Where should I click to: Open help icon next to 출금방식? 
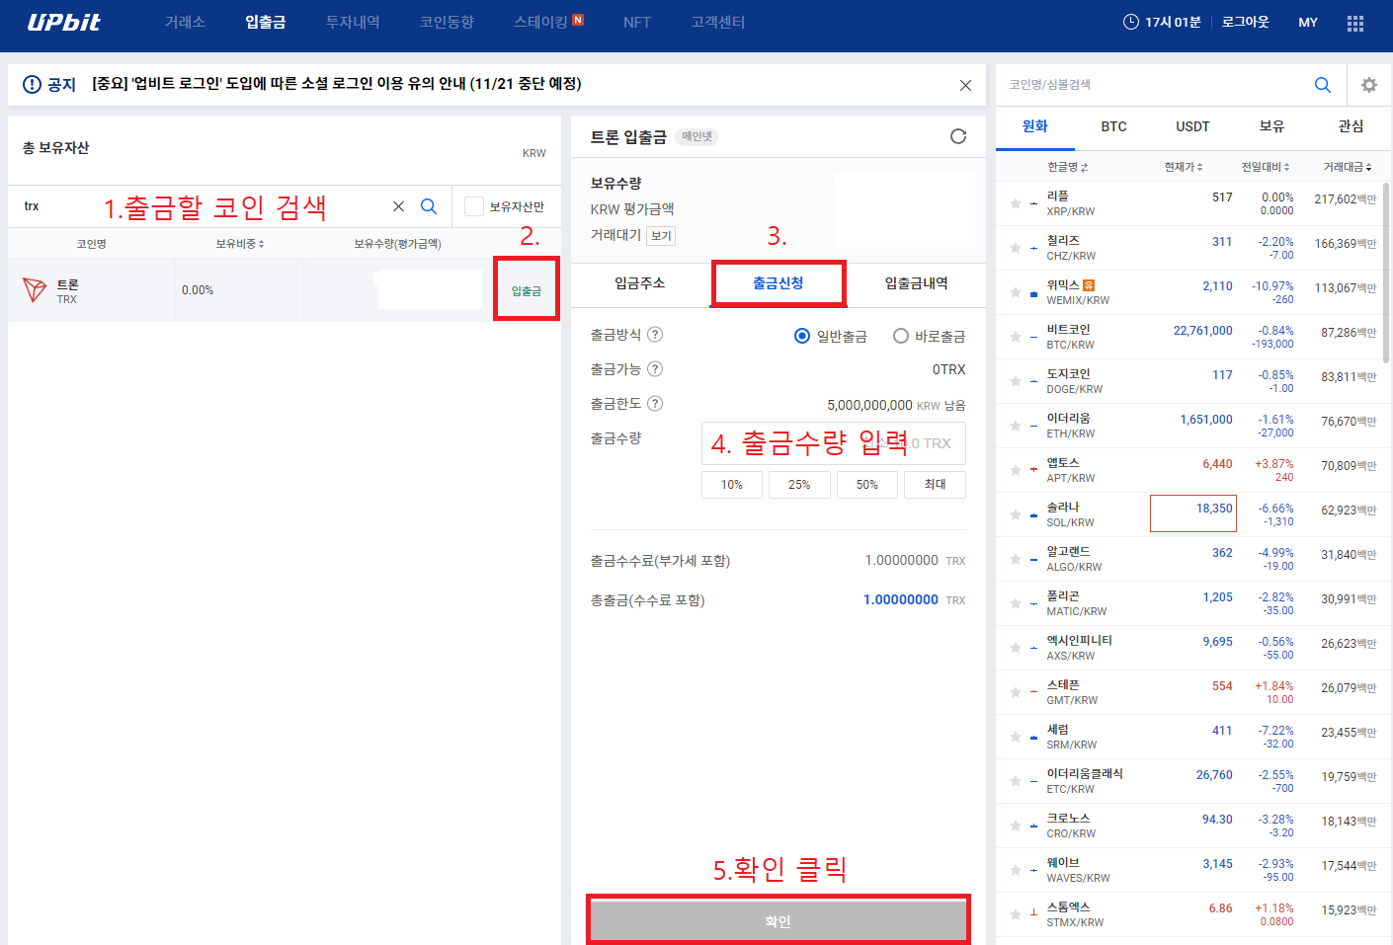tap(655, 335)
